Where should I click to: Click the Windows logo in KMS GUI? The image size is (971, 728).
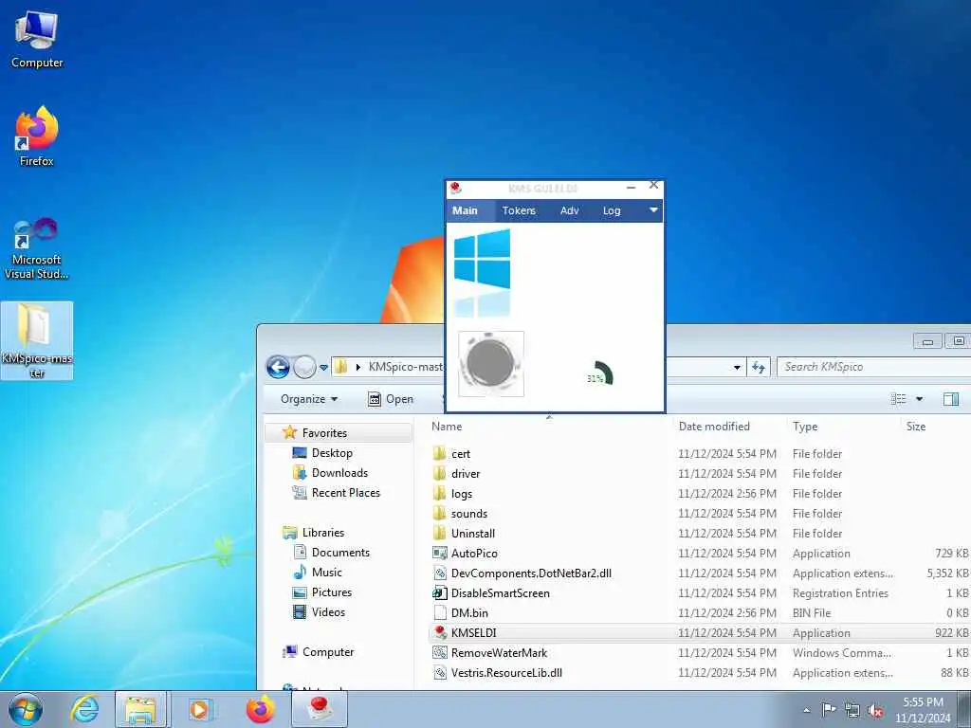(x=482, y=259)
